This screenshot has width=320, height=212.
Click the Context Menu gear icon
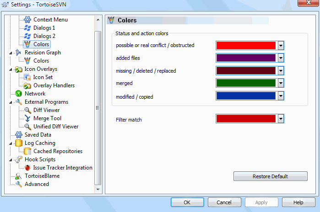(x=27, y=20)
